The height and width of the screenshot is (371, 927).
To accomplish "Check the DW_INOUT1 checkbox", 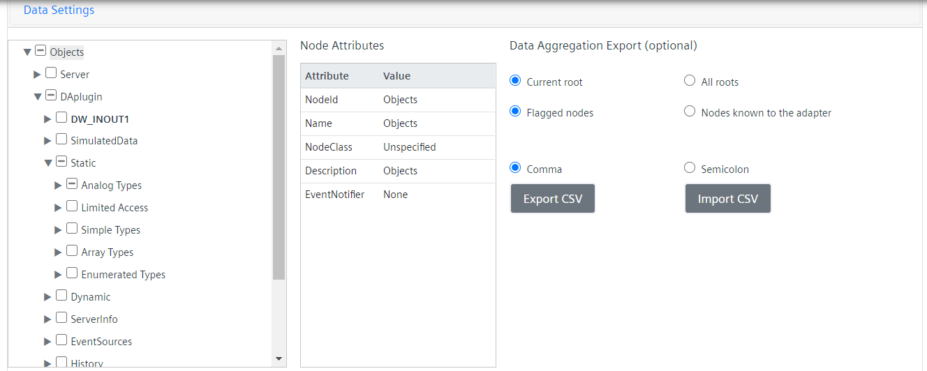I will (61, 118).
